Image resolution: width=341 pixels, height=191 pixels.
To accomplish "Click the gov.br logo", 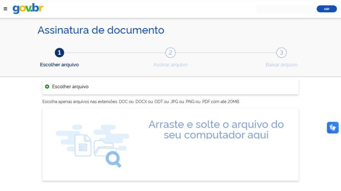I will coord(28,8).
